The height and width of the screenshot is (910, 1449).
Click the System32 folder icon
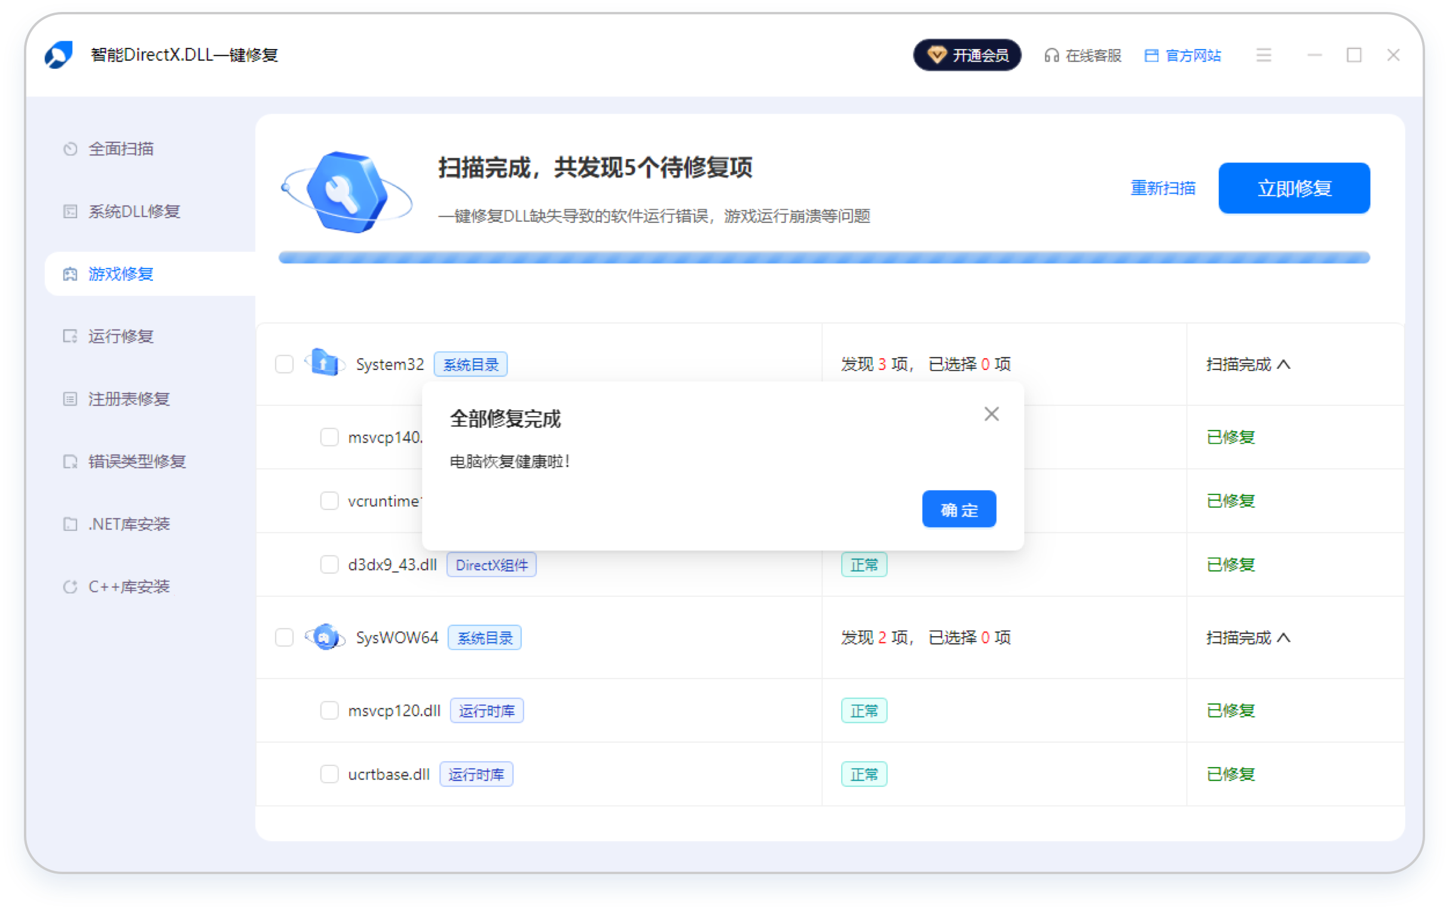[x=325, y=364]
